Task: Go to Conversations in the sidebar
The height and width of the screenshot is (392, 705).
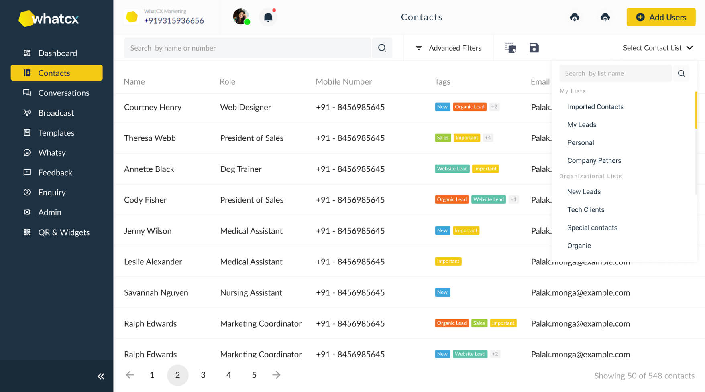Action: point(63,93)
